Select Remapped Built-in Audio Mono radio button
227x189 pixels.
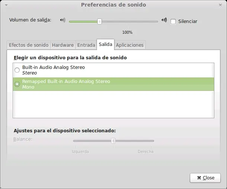(17, 84)
